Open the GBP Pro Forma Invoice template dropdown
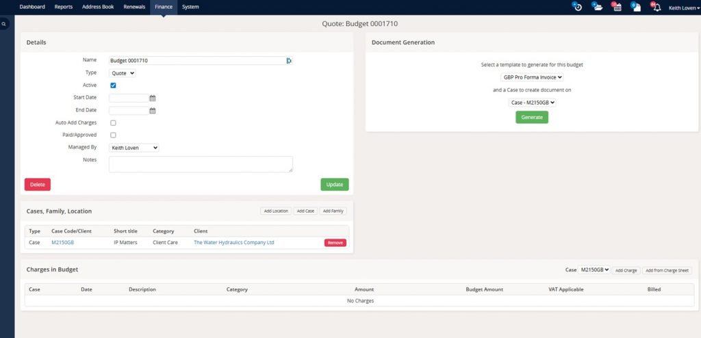Screen dimensions: 701x338 532,77
